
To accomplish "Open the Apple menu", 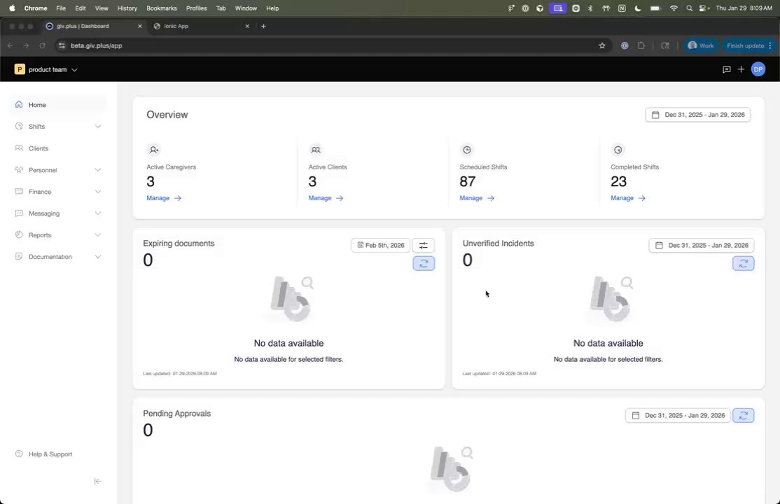I will [13, 8].
